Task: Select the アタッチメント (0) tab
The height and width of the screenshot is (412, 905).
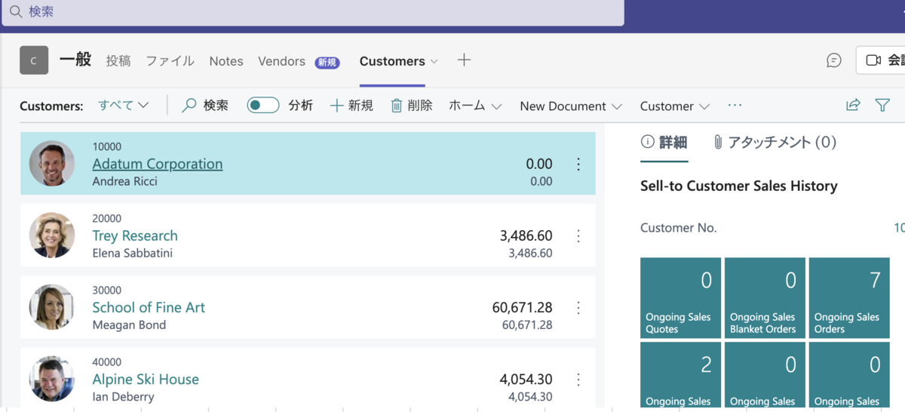Action: tap(775, 142)
